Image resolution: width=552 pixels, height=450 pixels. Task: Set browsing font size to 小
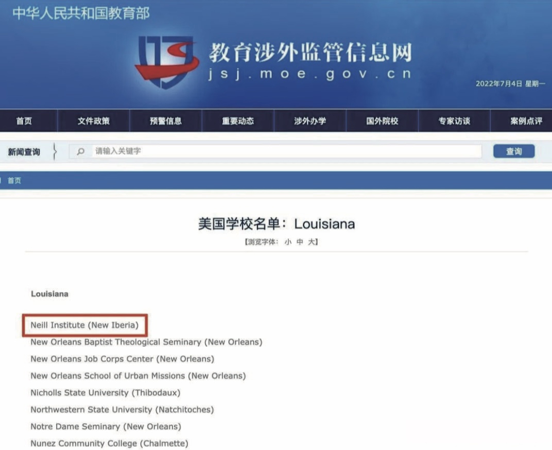tap(288, 242)
